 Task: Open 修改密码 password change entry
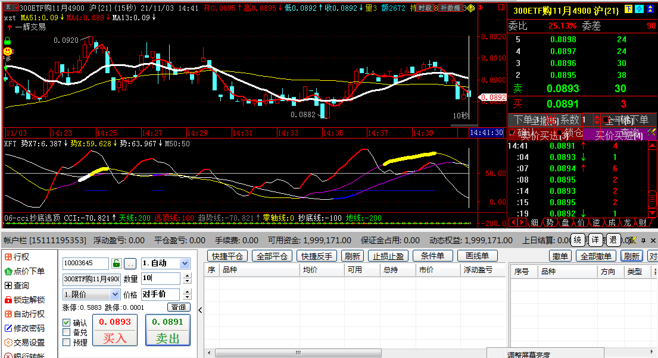point(24,328)
